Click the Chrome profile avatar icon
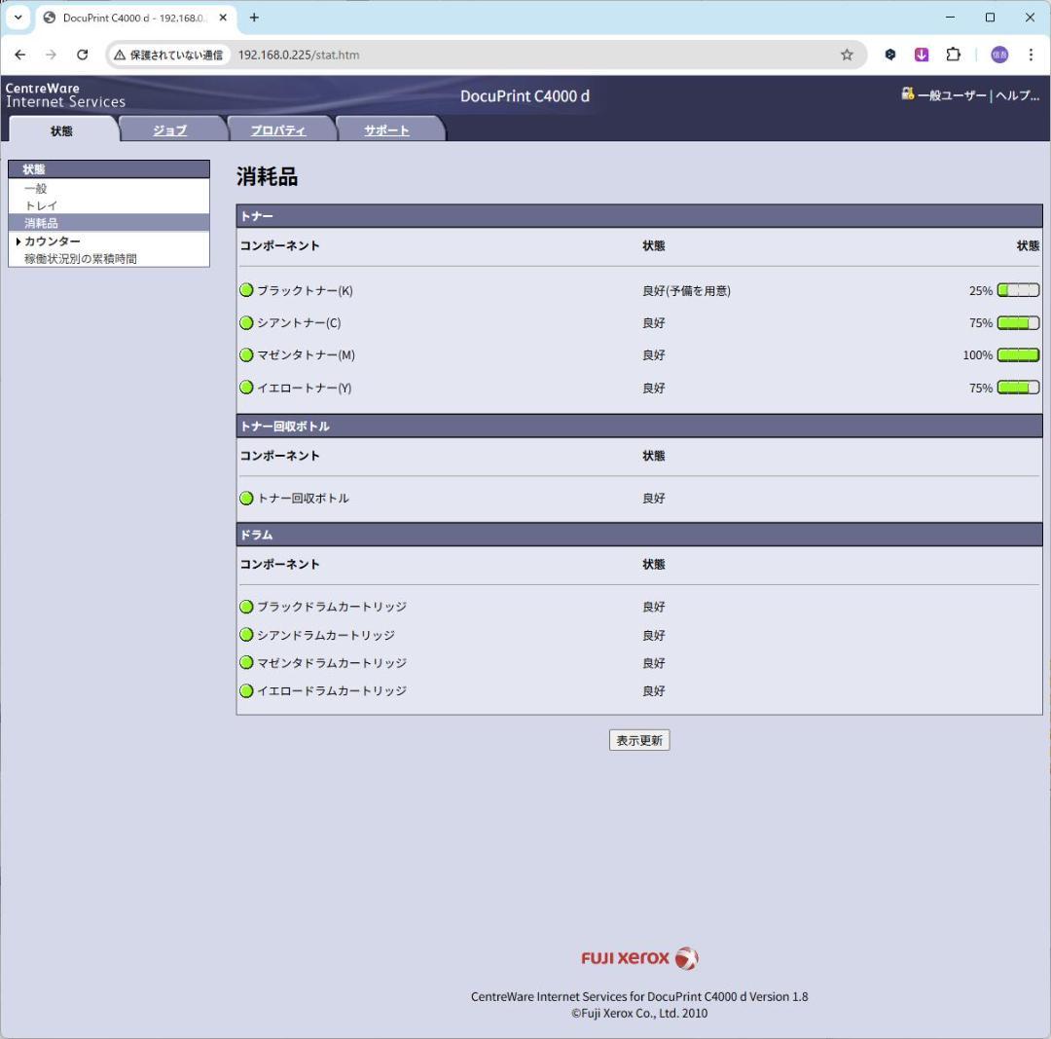 tap(999, 55)
